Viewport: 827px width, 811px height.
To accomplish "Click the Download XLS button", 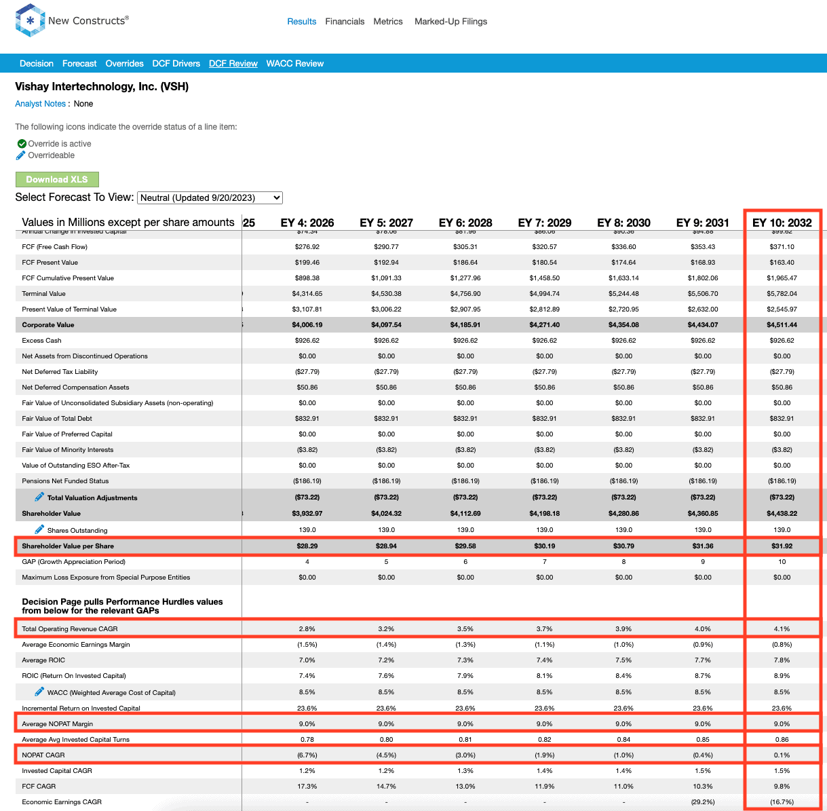I will pos(57,179).
